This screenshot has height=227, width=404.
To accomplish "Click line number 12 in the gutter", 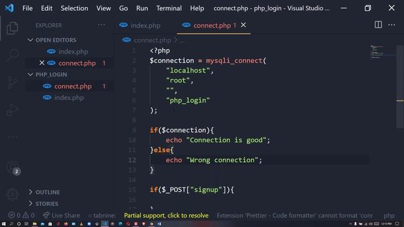I will [132, 160].
